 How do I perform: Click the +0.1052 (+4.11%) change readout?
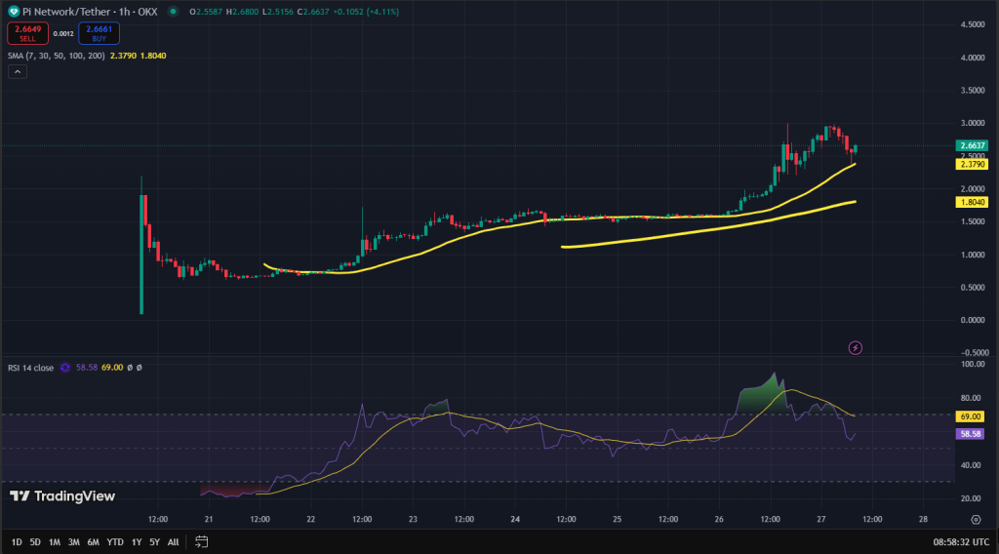366,12
